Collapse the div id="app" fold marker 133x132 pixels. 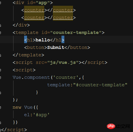pyautogui.click(x=0, y=3)
